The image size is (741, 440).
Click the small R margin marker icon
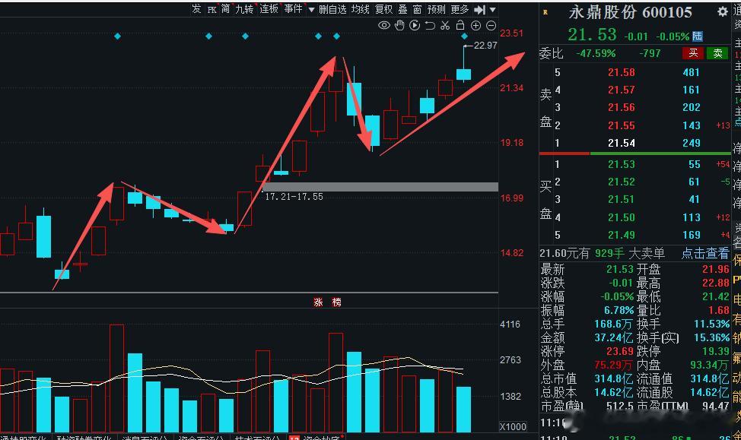point(545,12)
